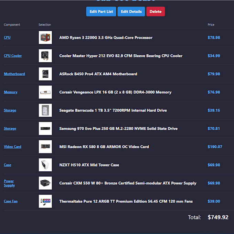The width and height of the screenshot is (234, 234).
Task: Click the Corsair Vengeance LPX memory thumbnail
Action: coord(45,92)
